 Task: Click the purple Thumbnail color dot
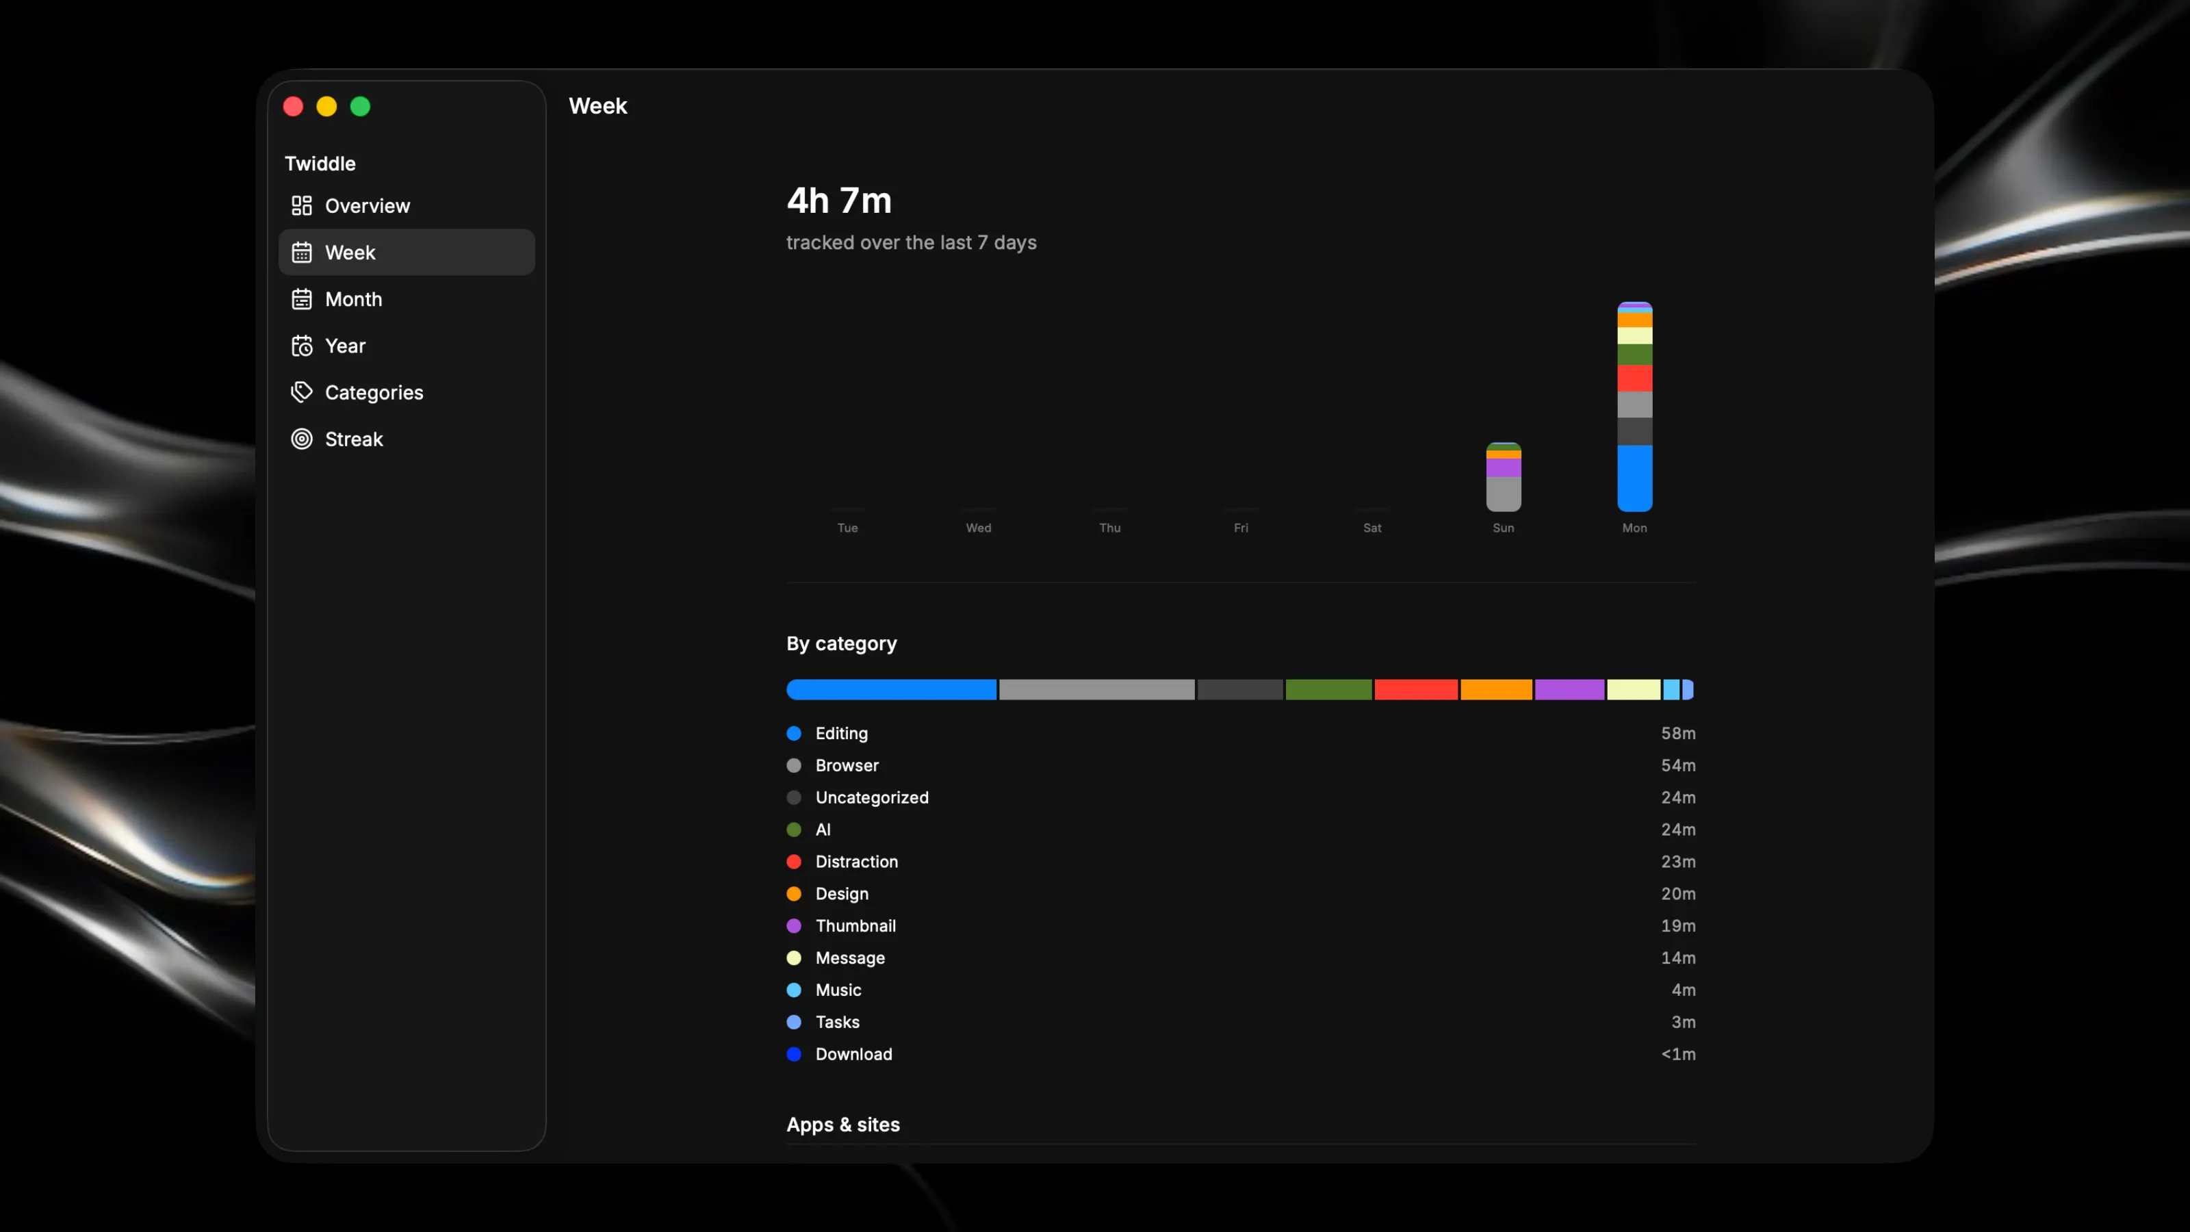794,926
